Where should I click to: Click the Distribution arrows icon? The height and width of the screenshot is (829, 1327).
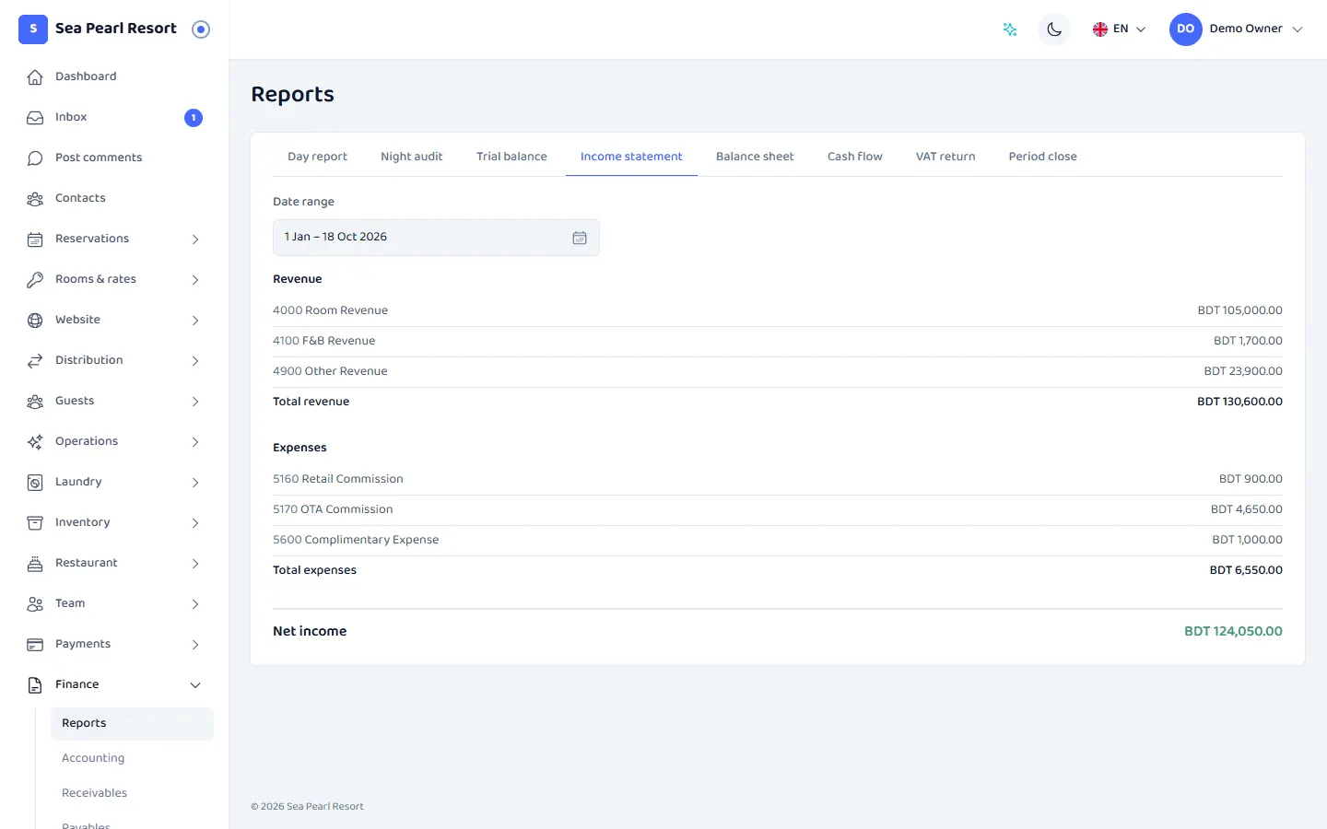point(35,361)
